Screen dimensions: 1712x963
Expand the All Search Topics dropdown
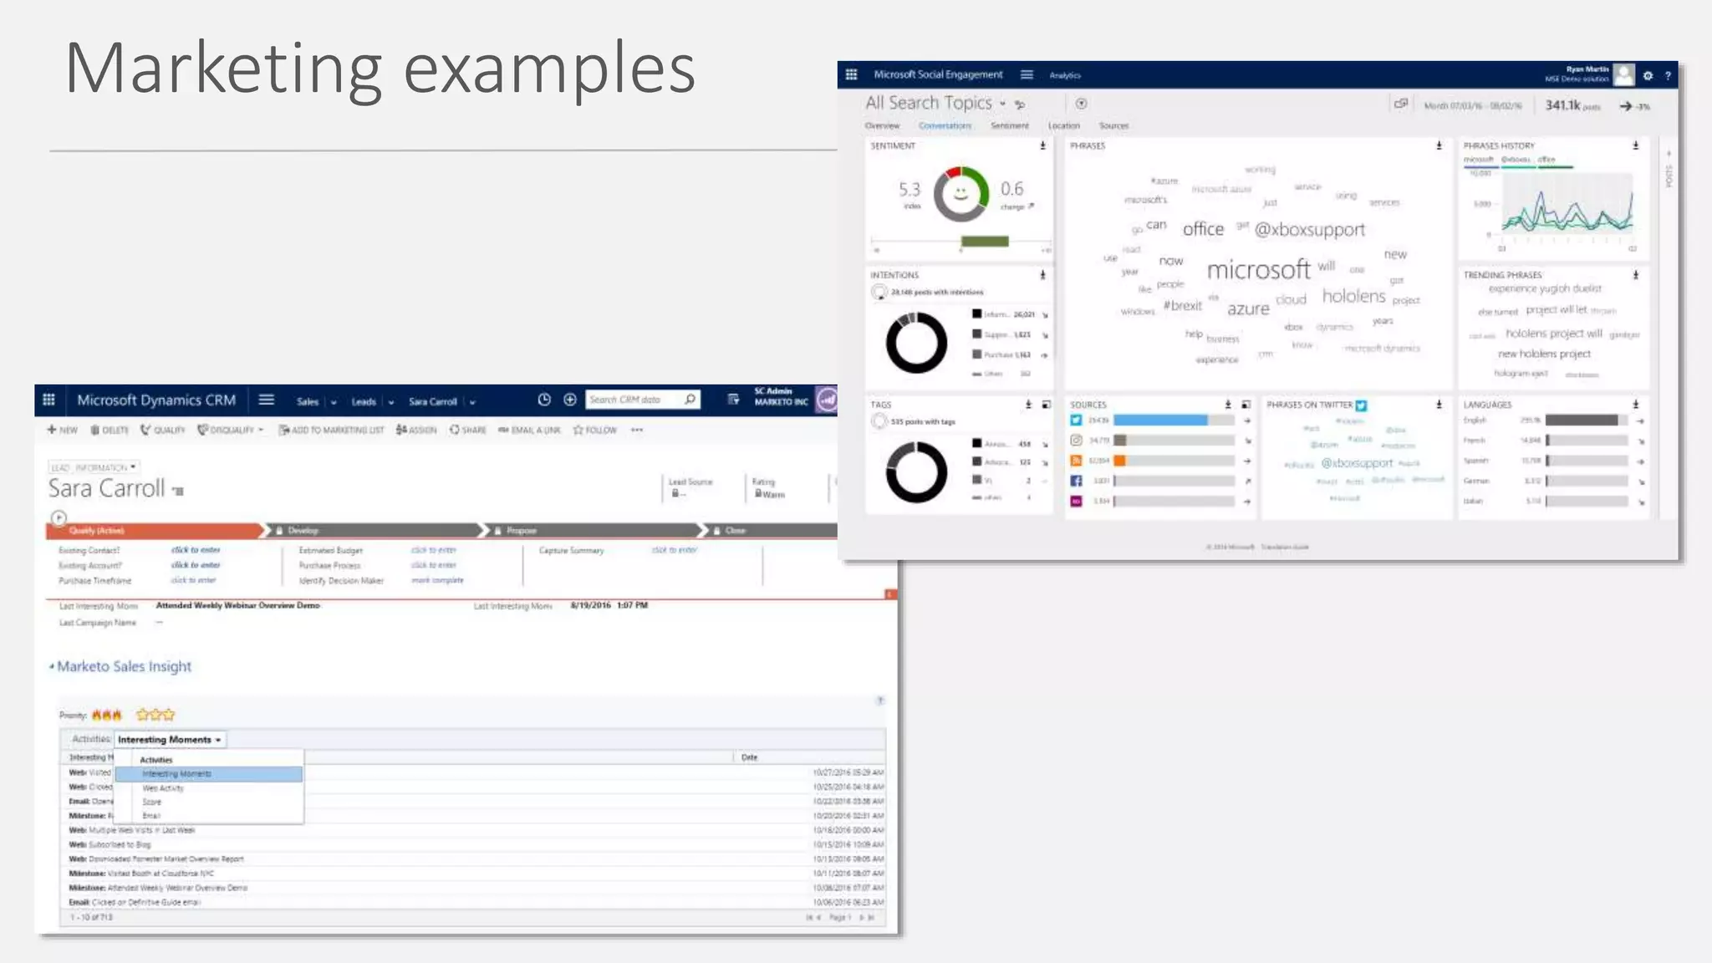pyautogui.click(x=1002, y=104)
